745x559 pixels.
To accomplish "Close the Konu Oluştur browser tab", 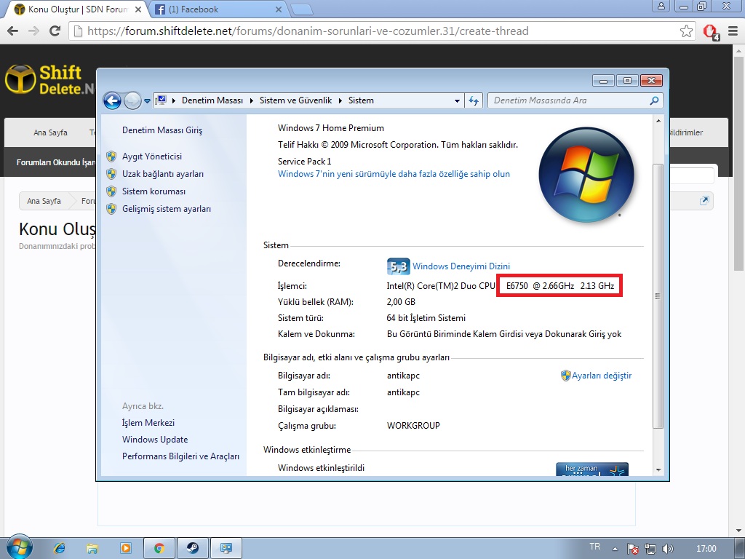I will coord(138,9).
